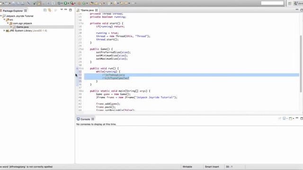Open the Run button dropdown arrow
This screenshot has height=170, width=303.
point(68,3)
